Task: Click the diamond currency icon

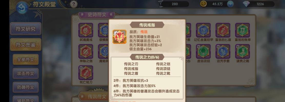Action: [246, 4]
